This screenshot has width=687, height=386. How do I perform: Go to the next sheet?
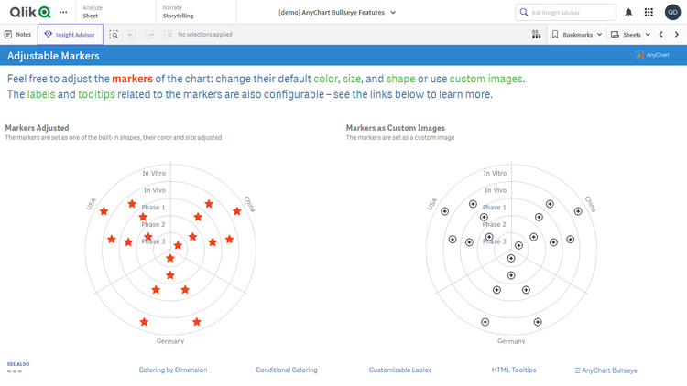[x=677, y=35]
